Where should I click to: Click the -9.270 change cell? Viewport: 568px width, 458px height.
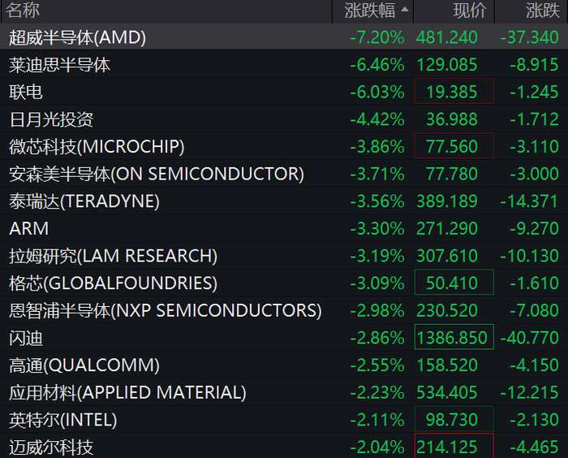(x=534, y=228)
